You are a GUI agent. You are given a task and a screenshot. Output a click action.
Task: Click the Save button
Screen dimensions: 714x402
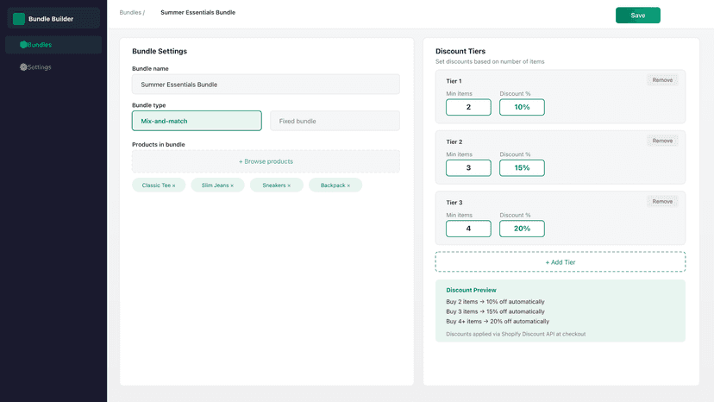[x=637, y=15]
